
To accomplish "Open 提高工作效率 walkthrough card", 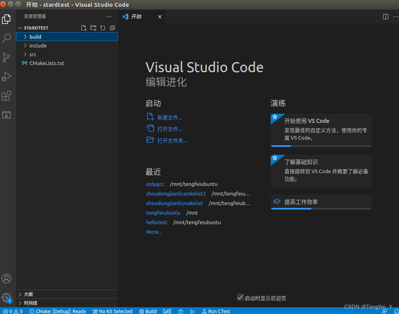I will point(321,202).
